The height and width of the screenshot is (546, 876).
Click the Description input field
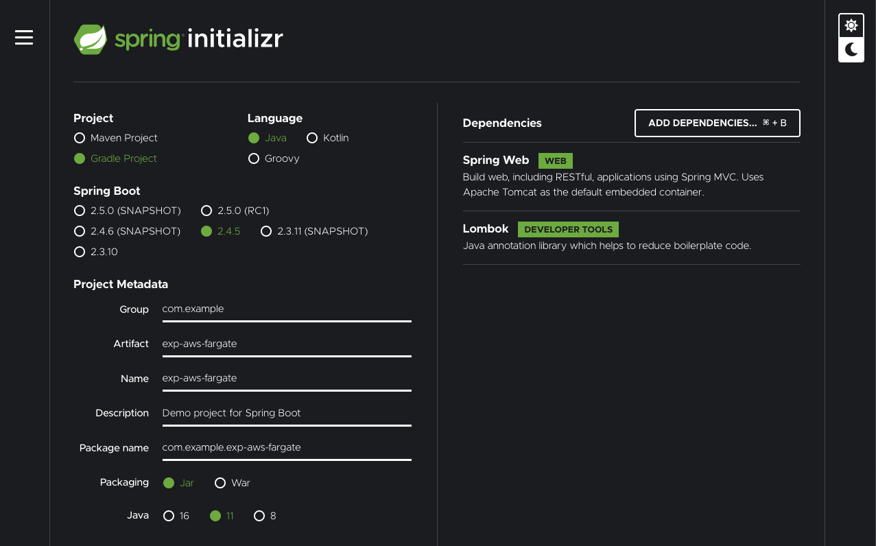pyautogui.click(x=287, y=413)
